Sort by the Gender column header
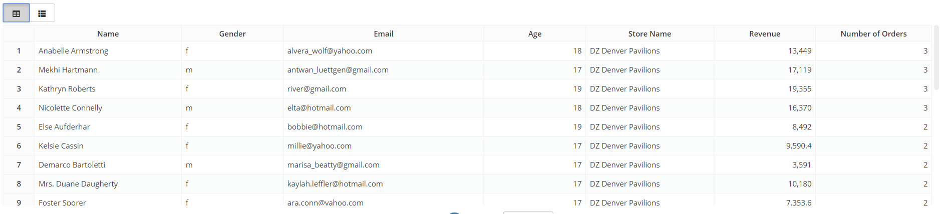The image size is (940, 214). pyautogui.click(x=232, y=34)
